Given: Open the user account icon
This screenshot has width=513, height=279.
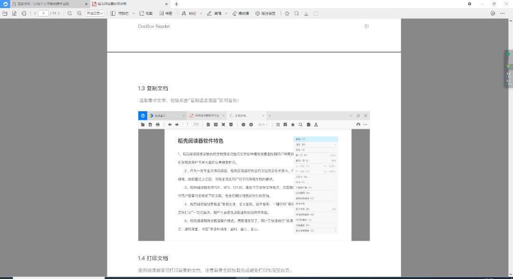Looking at the screenshot, I should click(493, 13).
